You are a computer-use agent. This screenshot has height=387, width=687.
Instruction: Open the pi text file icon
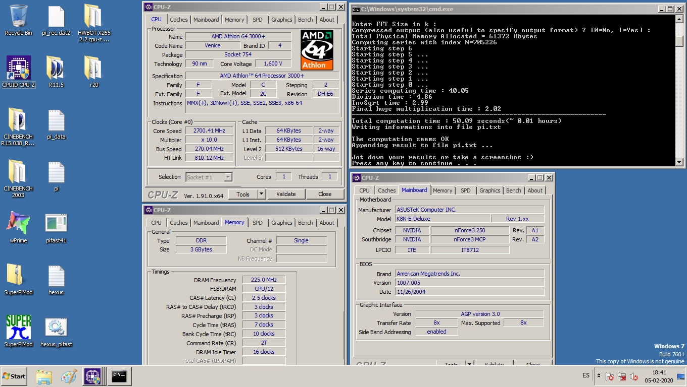[56, 176]
